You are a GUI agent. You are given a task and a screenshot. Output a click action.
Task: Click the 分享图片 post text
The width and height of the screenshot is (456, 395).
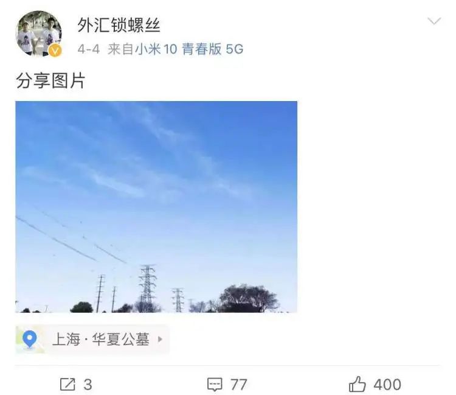click(x=50, y=80)
